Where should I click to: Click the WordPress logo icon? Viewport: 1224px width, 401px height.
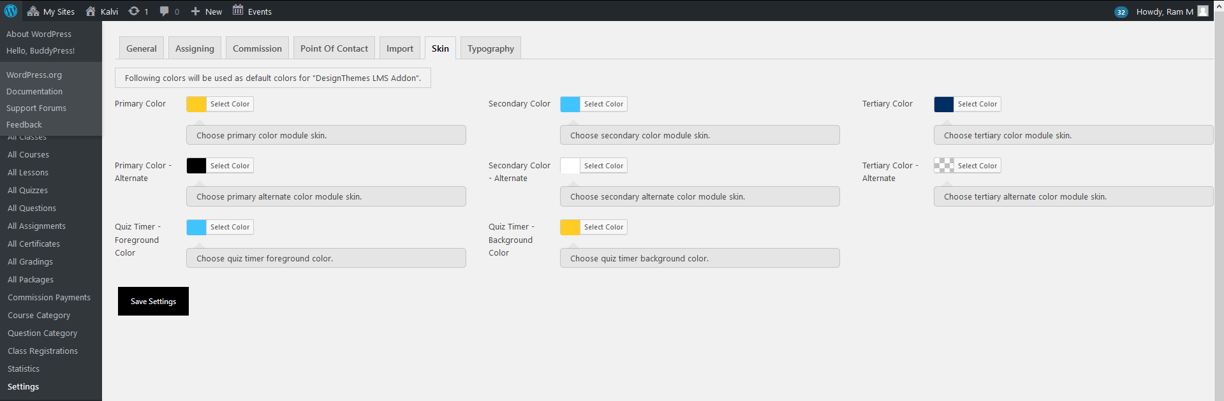point(11,11)
